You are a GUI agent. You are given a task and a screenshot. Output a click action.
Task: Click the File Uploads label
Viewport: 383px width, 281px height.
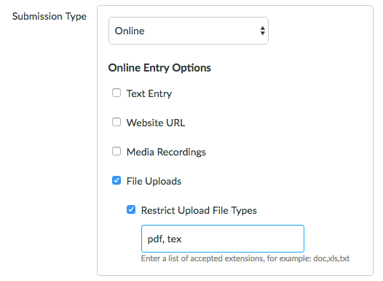pos(154,182)
